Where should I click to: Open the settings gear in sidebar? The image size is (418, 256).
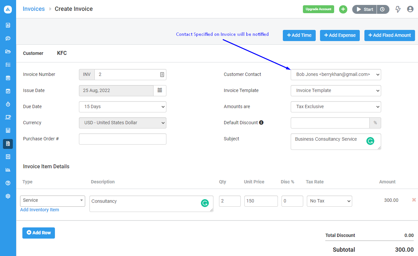pos(8,196)
